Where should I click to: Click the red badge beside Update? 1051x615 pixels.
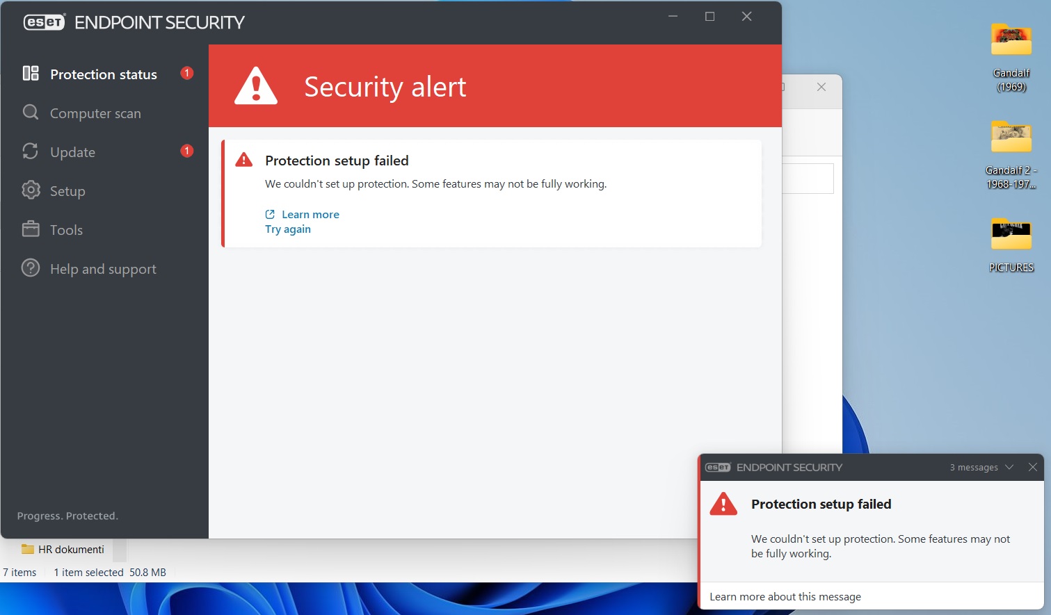186,151
